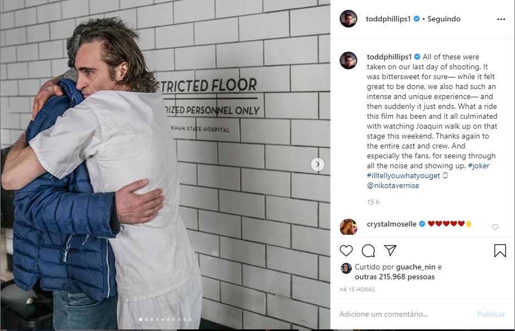
Task: Save post with the bookmark icon
Action: click(x=500, y=251)
